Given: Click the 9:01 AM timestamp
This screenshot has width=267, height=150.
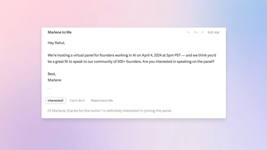Looking at the screenshot, I should 213,32.
